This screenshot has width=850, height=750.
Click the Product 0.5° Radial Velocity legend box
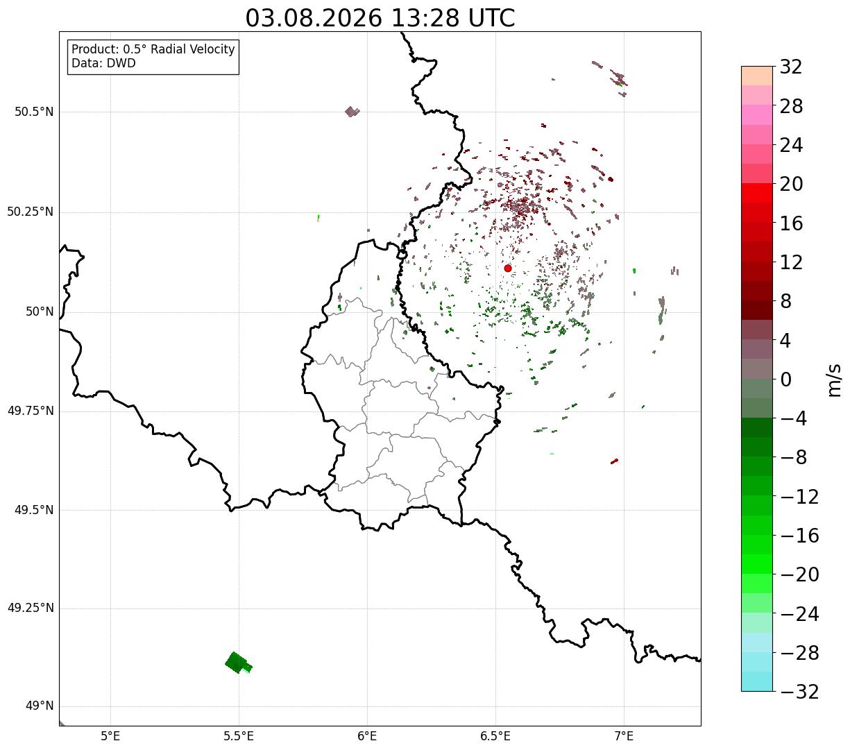[153, 56]
